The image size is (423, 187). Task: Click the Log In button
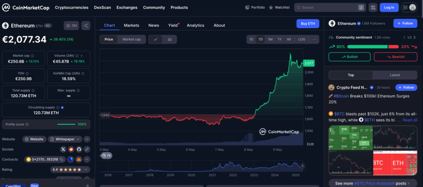(x=389, y=7)
